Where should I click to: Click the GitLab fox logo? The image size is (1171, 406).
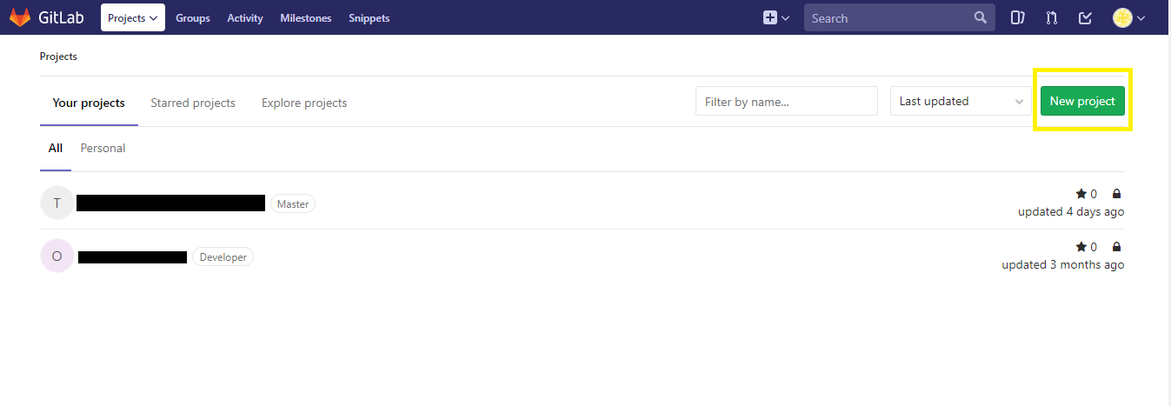20,17
